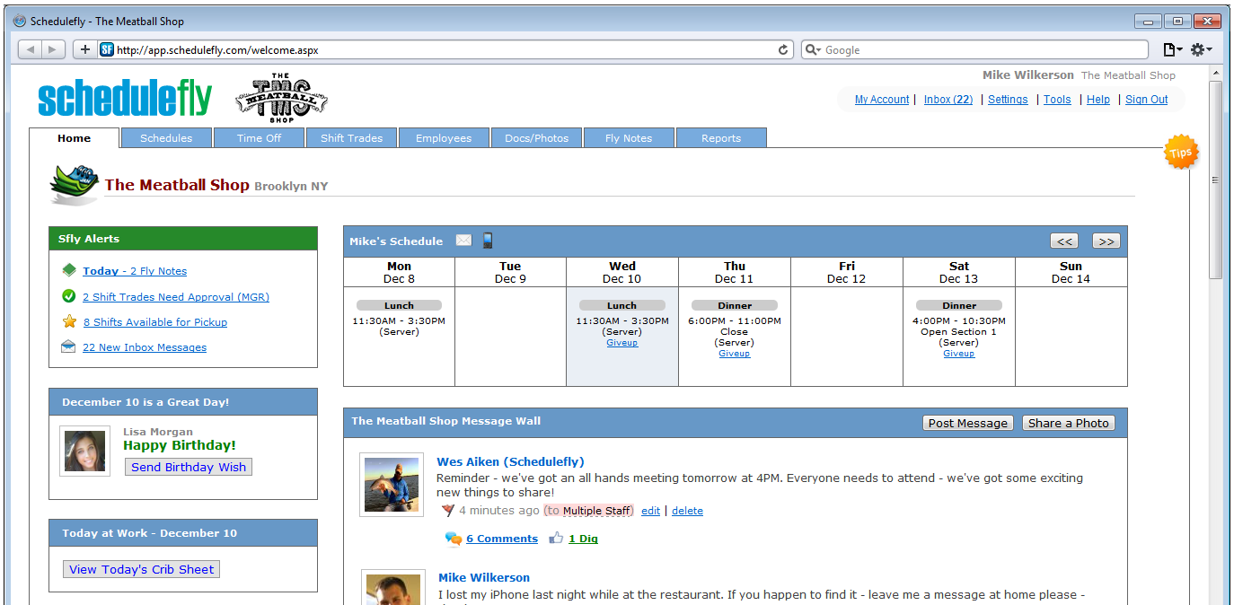1234x605 pixels.
Task: Click the 1 Dig link
Action: coord(583,539)
